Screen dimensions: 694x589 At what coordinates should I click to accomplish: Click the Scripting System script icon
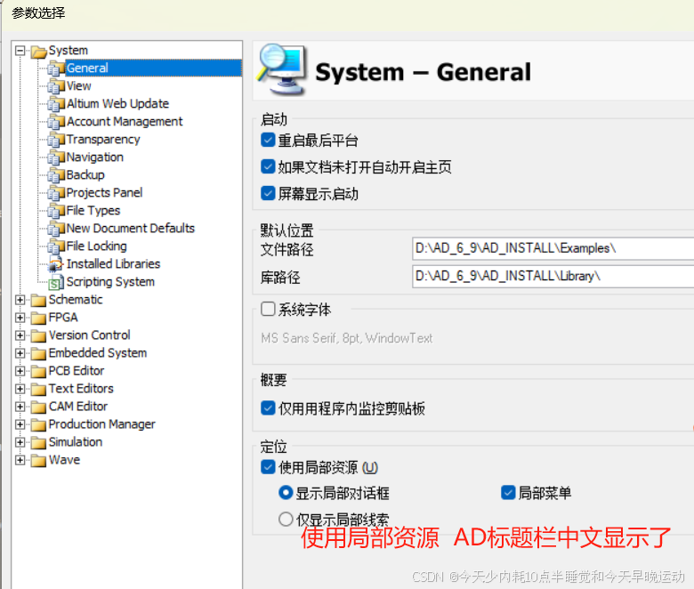[56, 282]
